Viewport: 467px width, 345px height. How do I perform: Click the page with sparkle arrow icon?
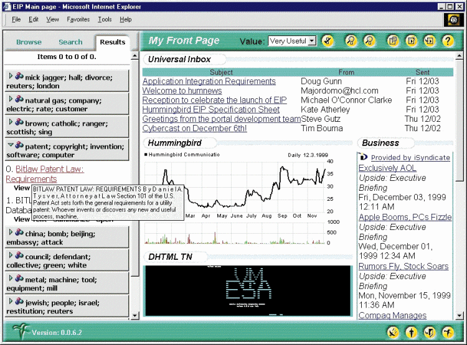(412, 41)
